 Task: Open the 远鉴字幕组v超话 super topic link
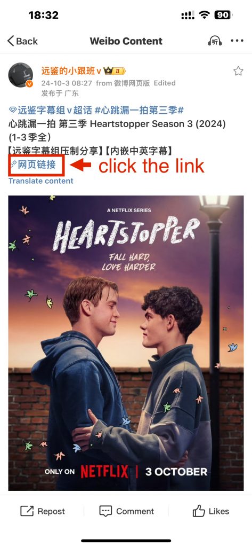pyautogui.click(x=51, y=111)
